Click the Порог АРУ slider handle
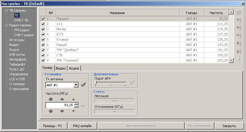 pyautogui.click(x=96, y=83)
